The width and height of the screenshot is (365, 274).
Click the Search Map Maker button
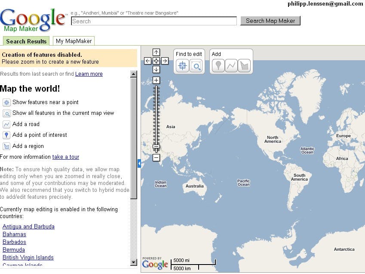[x=270, y=21]
